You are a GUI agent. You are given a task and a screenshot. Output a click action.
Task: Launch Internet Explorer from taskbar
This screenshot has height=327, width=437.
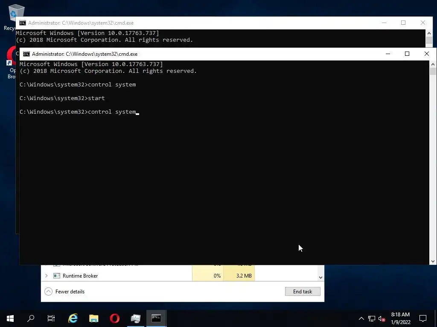73,318
